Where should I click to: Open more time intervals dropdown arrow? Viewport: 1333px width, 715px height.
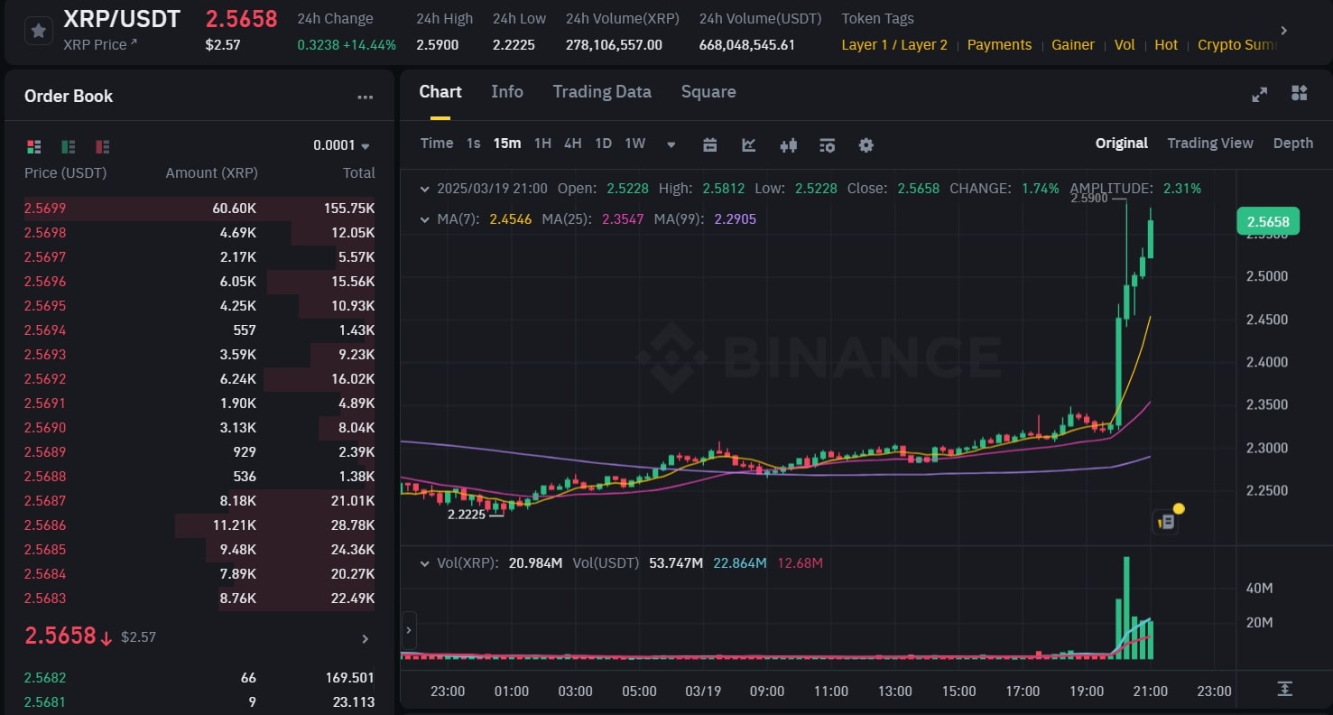671,144
